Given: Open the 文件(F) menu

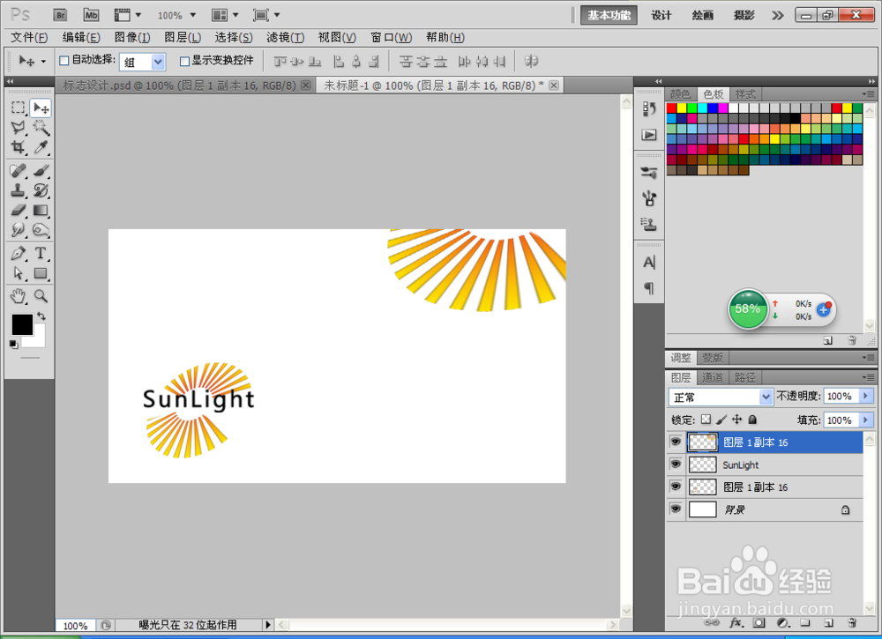Looking at the screenshot, I should pos(29,38).
